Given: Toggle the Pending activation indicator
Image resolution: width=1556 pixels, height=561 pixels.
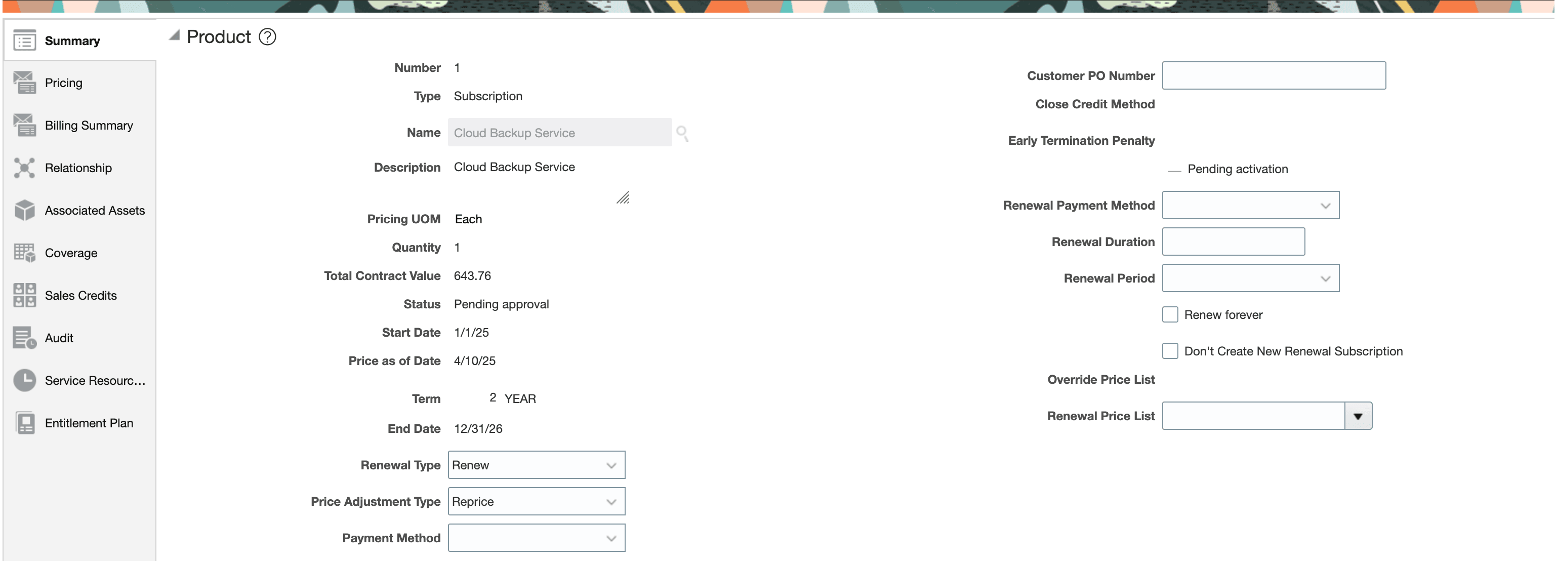Looking at the screenshot, I should (x=1174, y=170).
